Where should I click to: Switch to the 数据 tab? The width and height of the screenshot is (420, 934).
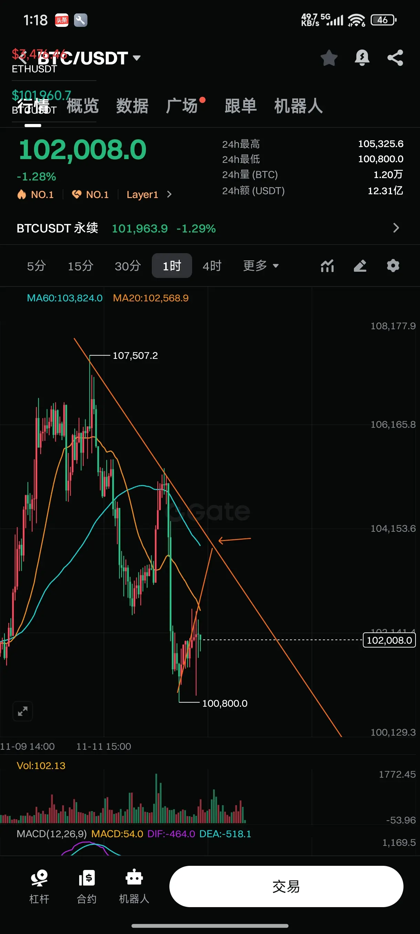(132, 106)
